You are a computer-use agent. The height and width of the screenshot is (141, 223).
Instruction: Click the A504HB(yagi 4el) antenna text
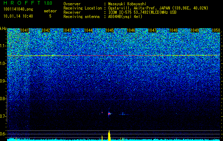[125, 17]
